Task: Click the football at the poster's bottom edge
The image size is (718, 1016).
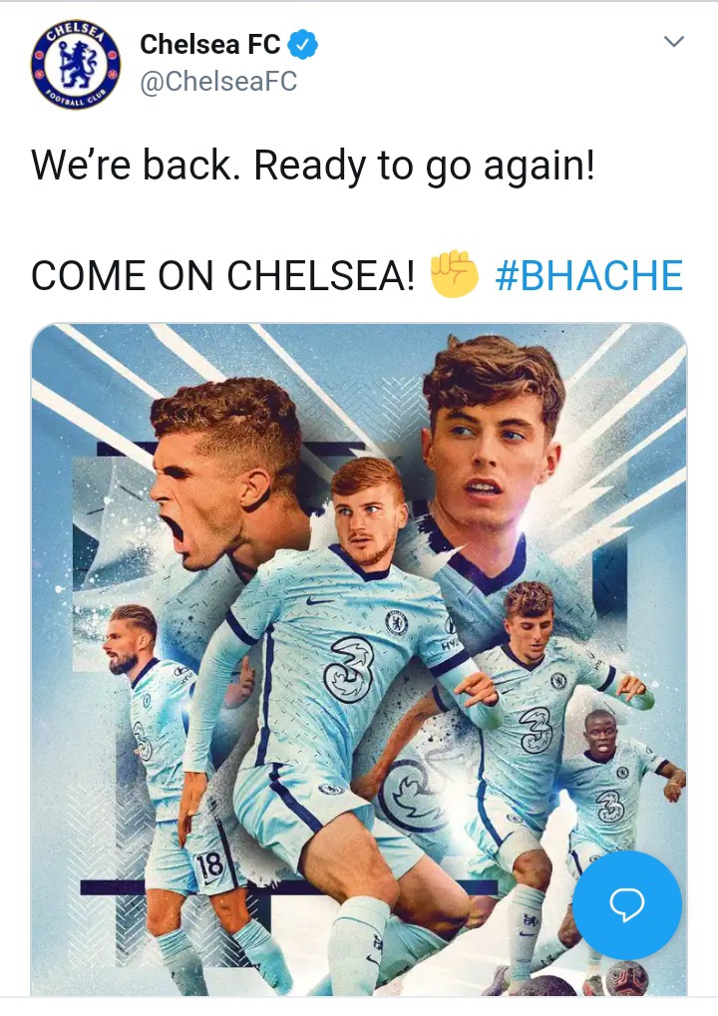Action: pyautogui.click(x=626, y=979)
